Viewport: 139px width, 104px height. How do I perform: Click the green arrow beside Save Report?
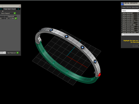click(15, 13)
